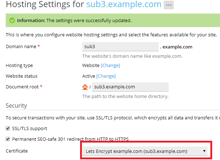The width and height of the screenshot is (220, 160).
Task: Click the Active website status text
Action: coord(89,76)
